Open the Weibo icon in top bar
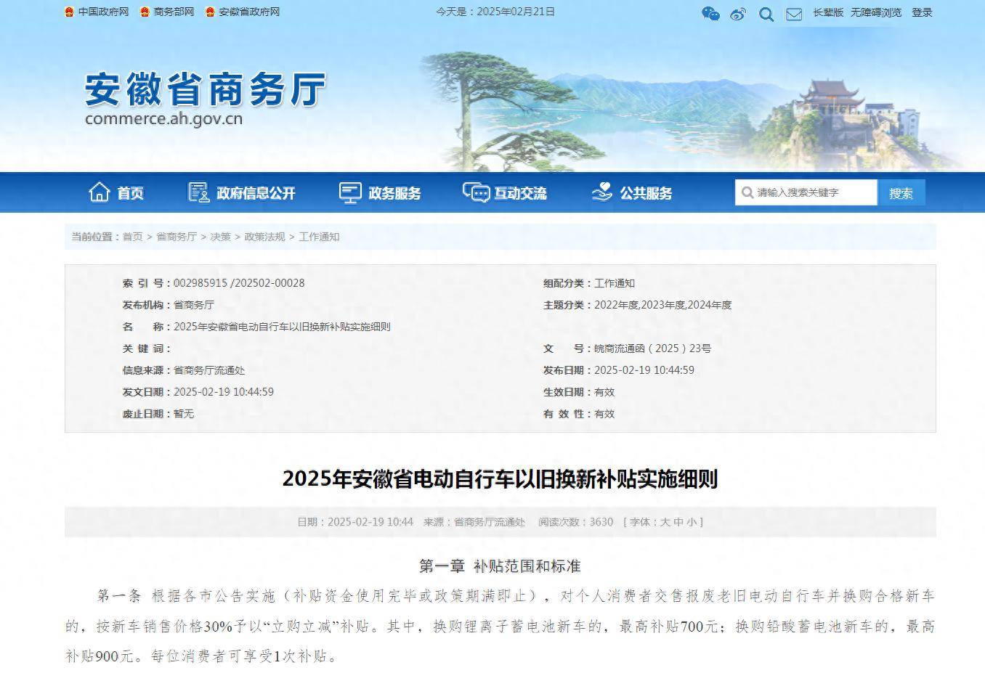 738,13
